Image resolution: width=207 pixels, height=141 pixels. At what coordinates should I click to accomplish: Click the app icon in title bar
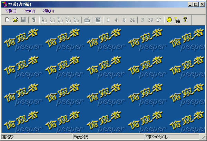(x=4, y=4)
